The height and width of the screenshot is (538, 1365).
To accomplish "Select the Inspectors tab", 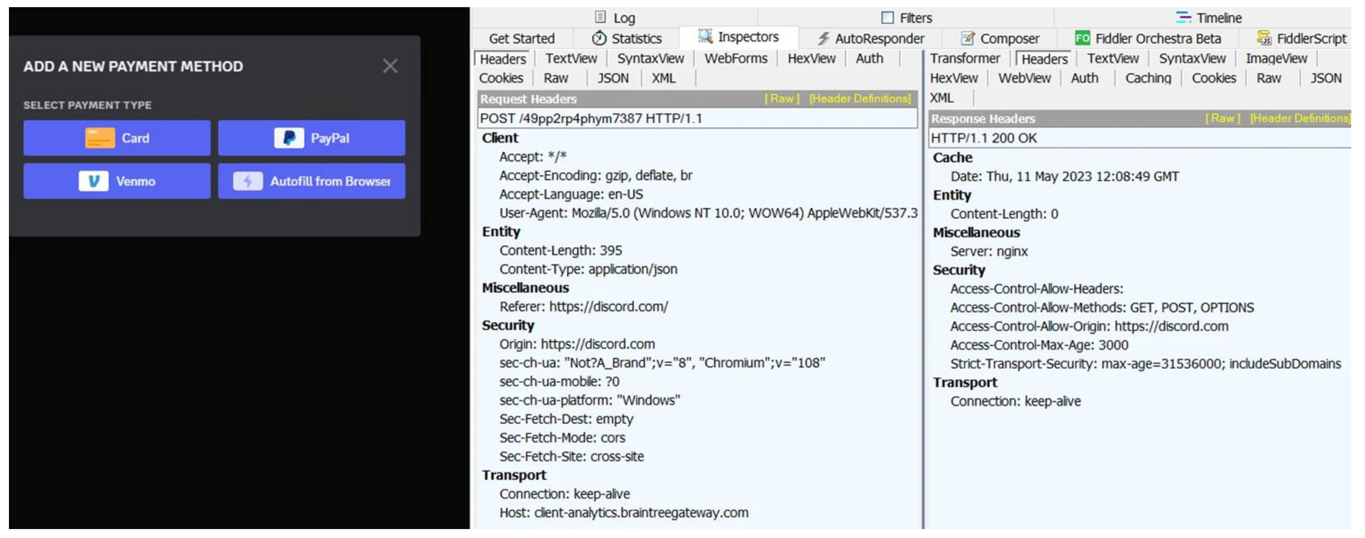I will pyautogui.click(x=738, y=37).
